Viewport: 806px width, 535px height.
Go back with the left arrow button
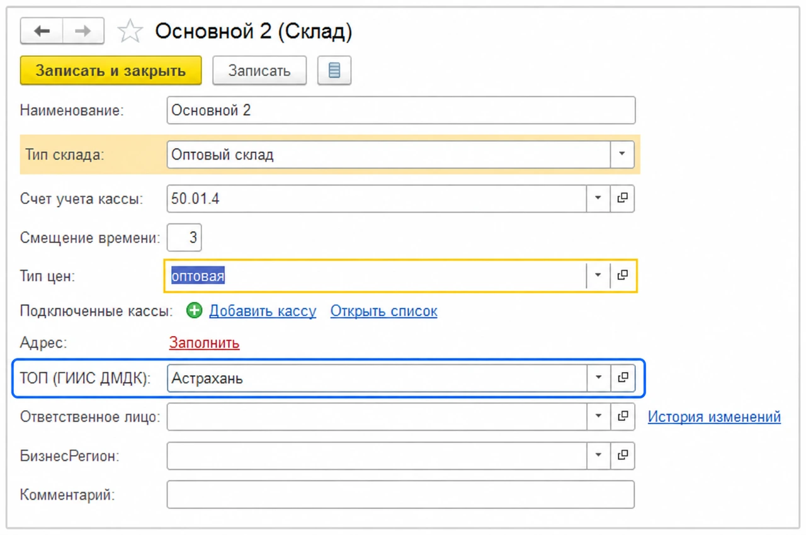pos(42,31)
